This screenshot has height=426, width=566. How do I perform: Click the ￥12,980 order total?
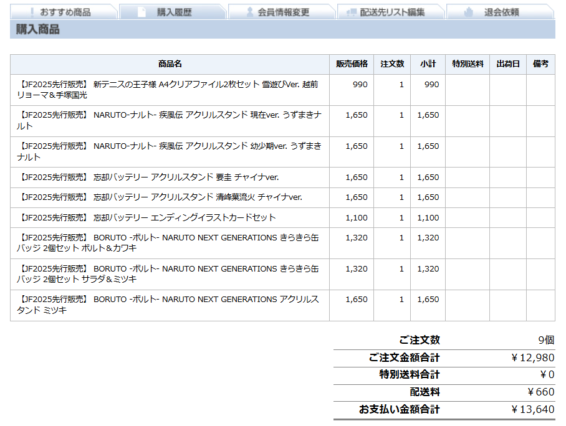532,357
